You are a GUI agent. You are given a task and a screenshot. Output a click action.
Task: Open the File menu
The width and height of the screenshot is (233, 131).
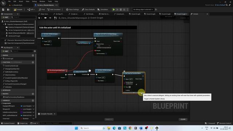click(x=9, y=1)
